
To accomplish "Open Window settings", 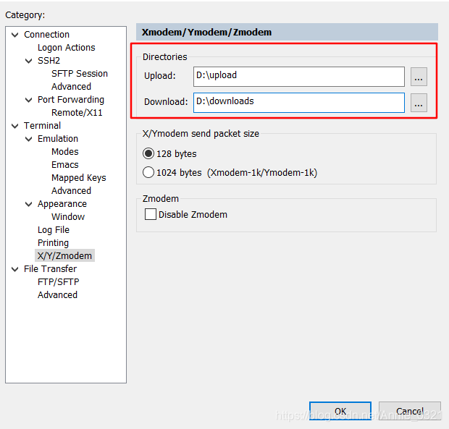I will 68,217.
